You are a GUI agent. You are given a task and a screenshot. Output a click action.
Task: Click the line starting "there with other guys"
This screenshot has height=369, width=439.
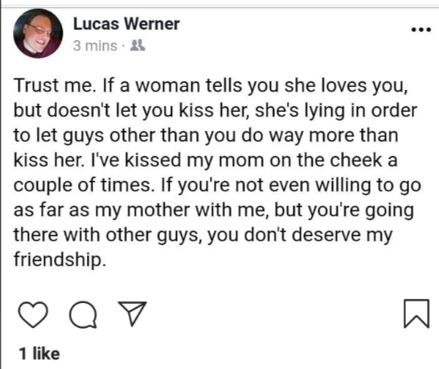(x=203, y=235)
